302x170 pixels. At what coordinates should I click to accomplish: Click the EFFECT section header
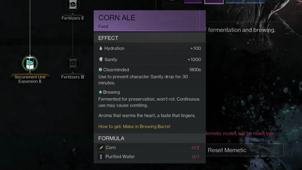108,38
